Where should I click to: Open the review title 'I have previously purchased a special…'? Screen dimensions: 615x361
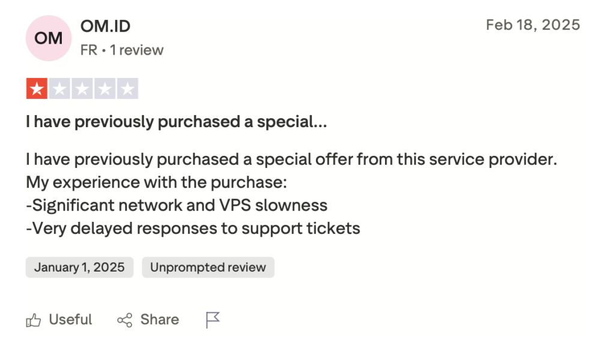[177, 122]
